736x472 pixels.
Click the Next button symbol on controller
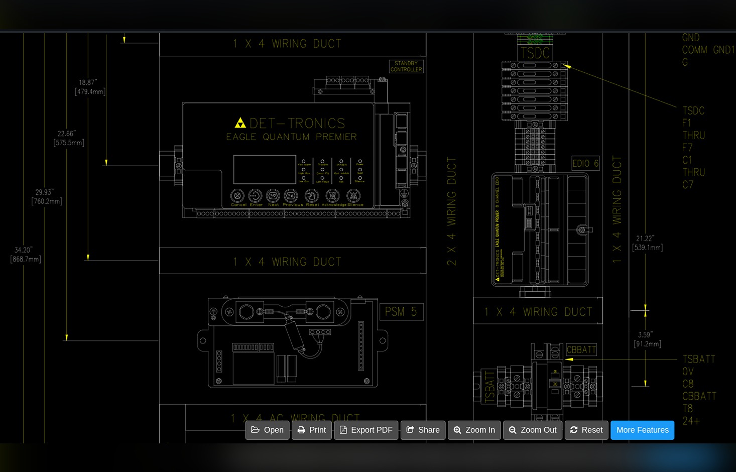pyautogui.click(x=273, y=196)
